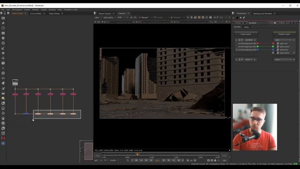Open the Merge nodes layered-disk icon
This screenshot has height=169, width=300.
tap(3, 53)
